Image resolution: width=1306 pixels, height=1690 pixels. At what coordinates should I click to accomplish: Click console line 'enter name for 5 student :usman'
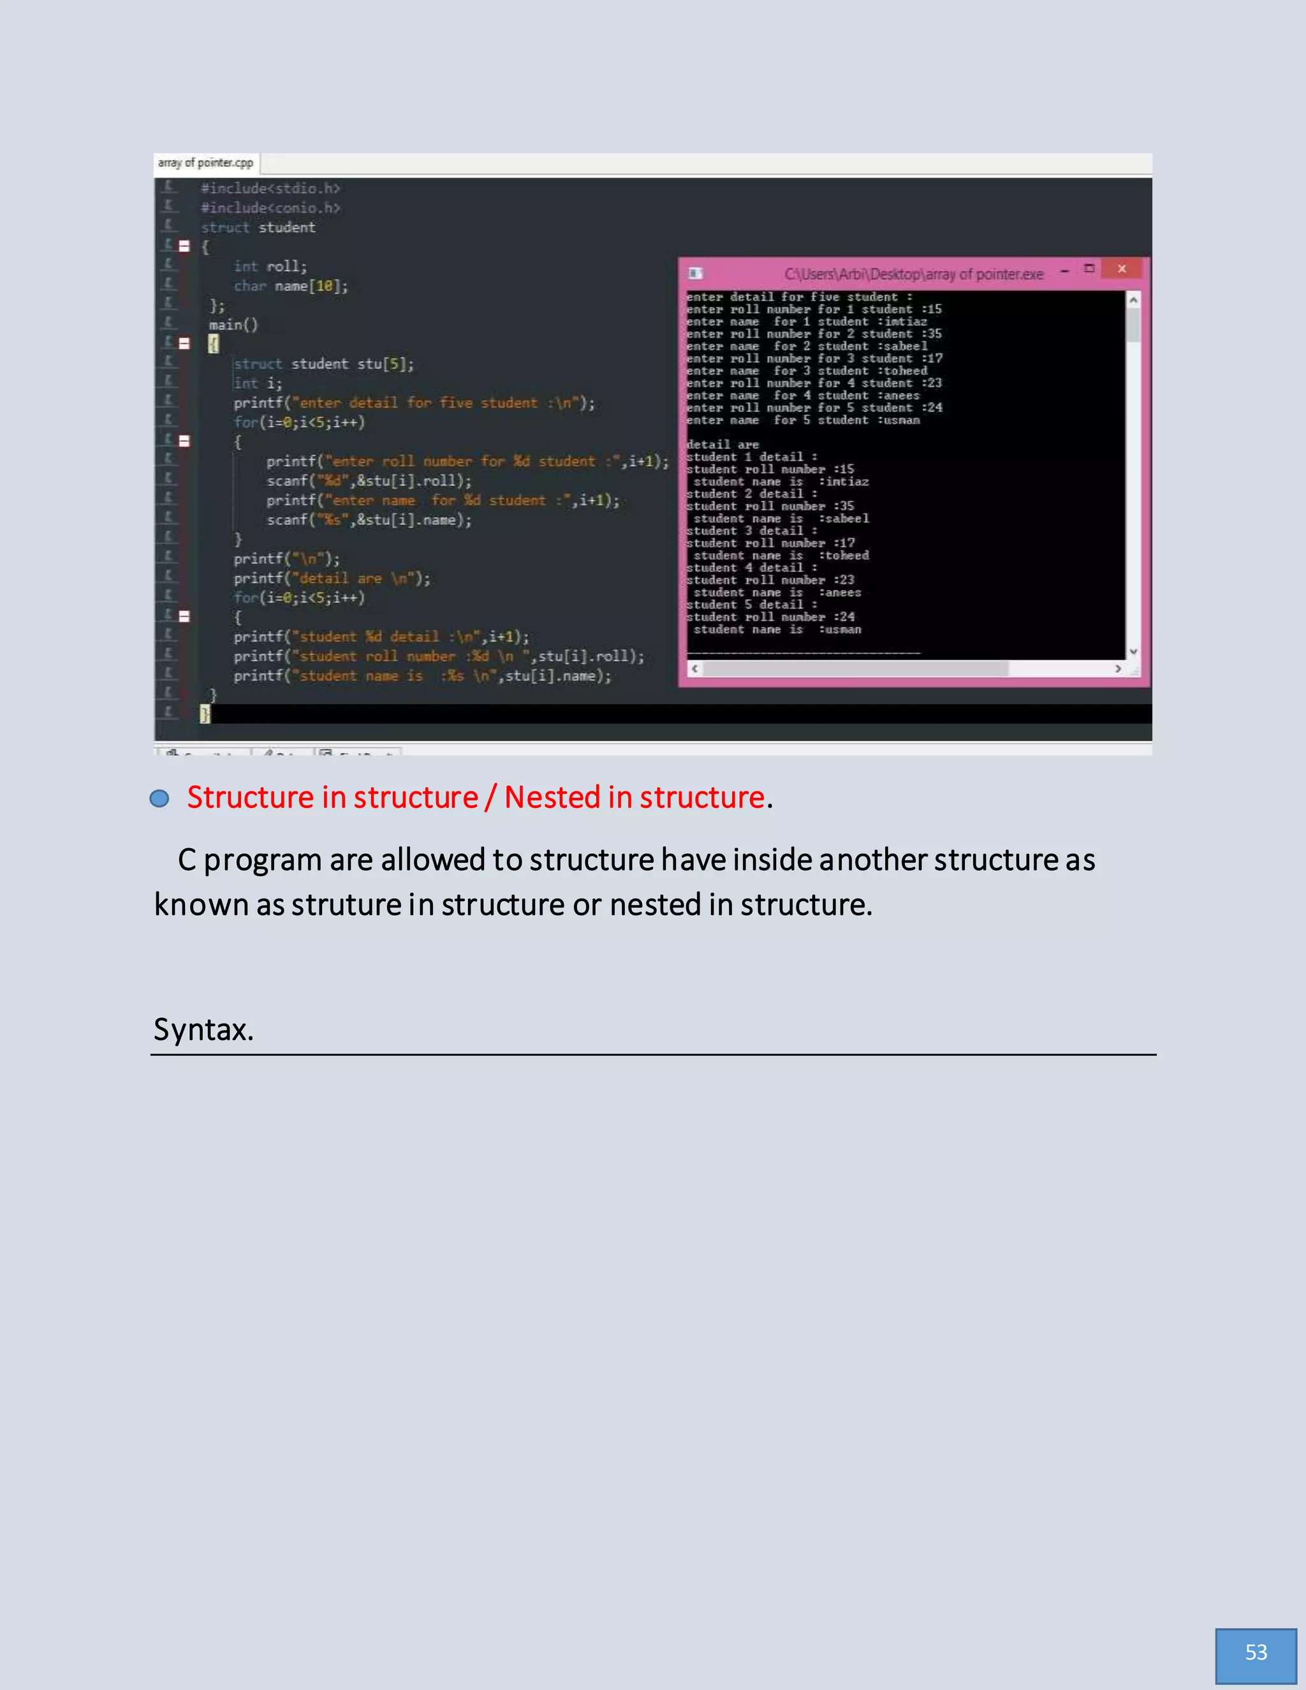pyautogui.click(x=803, y=420)
